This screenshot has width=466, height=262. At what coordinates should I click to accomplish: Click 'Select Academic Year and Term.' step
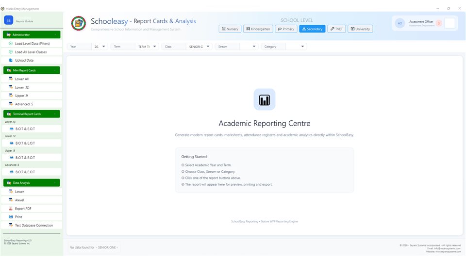point(207,165)
